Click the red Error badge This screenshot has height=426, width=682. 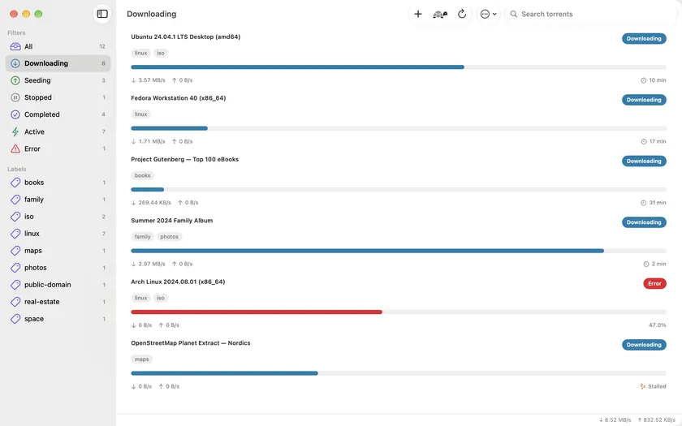point(654,284)
